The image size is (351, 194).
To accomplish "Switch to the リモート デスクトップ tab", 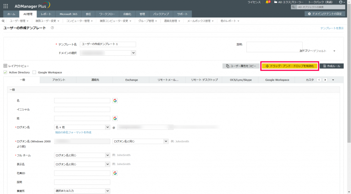I will (x=204, y=80).
